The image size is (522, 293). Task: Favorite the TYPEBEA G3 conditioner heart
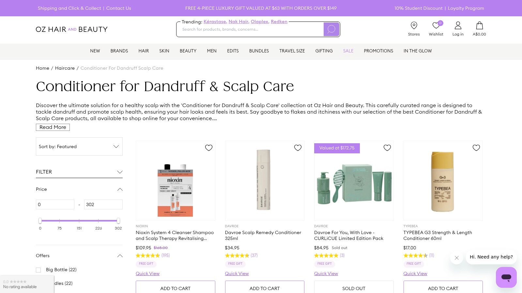click(x=476, y=148)
